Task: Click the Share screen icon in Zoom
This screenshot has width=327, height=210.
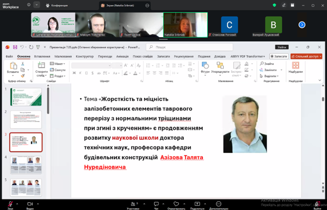Action: (x=197, y=204)
